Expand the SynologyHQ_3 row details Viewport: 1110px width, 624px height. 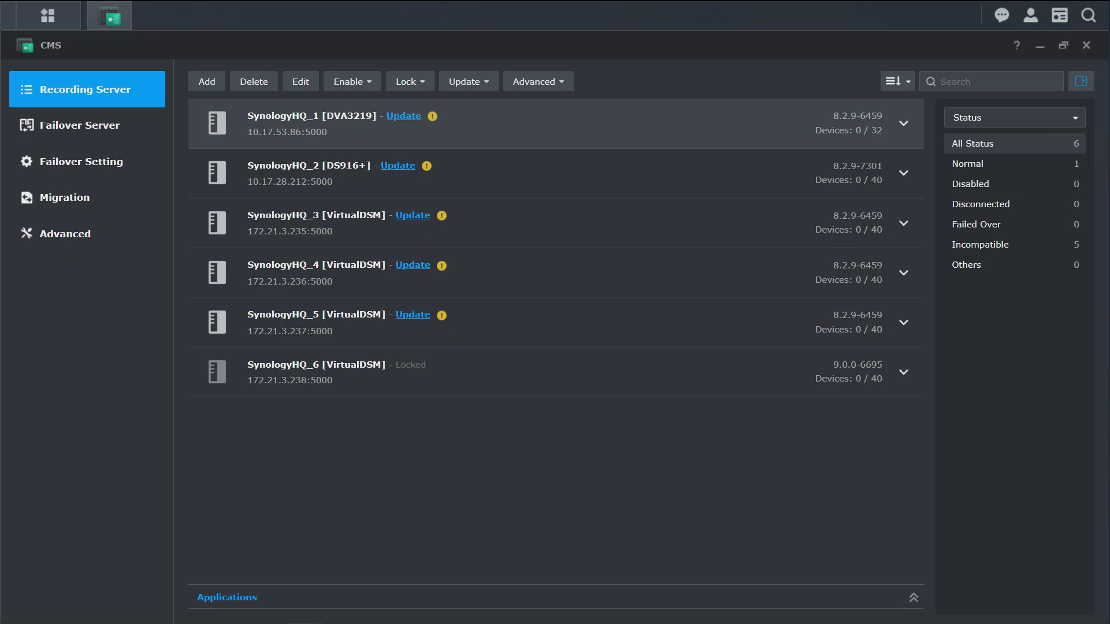click(904, 223)
